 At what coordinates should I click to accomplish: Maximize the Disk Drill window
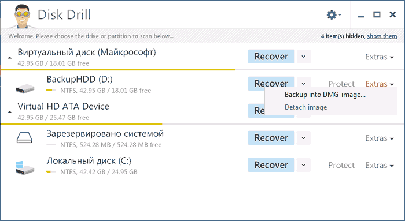377,14
